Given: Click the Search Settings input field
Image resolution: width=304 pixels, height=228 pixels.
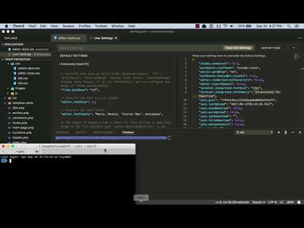Looking at the screenshot, I should (139, 48).
